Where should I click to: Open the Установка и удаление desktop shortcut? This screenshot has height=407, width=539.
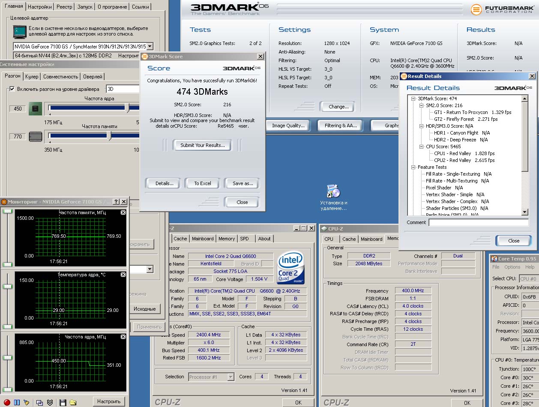coord(333,197)
